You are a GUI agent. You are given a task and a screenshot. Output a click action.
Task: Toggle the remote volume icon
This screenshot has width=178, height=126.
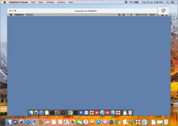pos(131,15)
